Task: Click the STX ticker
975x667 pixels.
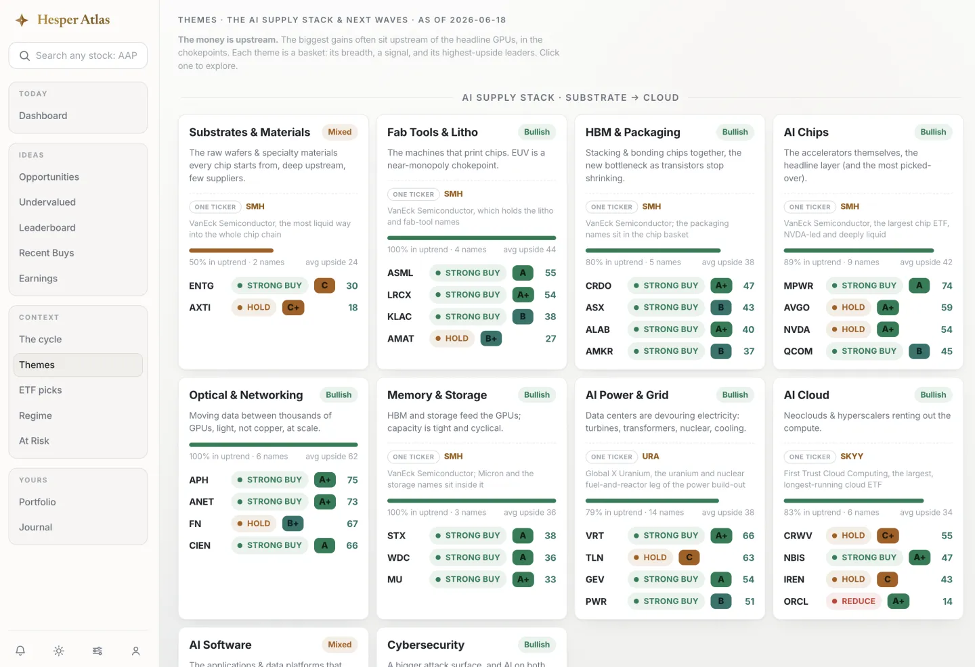Action: (x=397, y=536)
